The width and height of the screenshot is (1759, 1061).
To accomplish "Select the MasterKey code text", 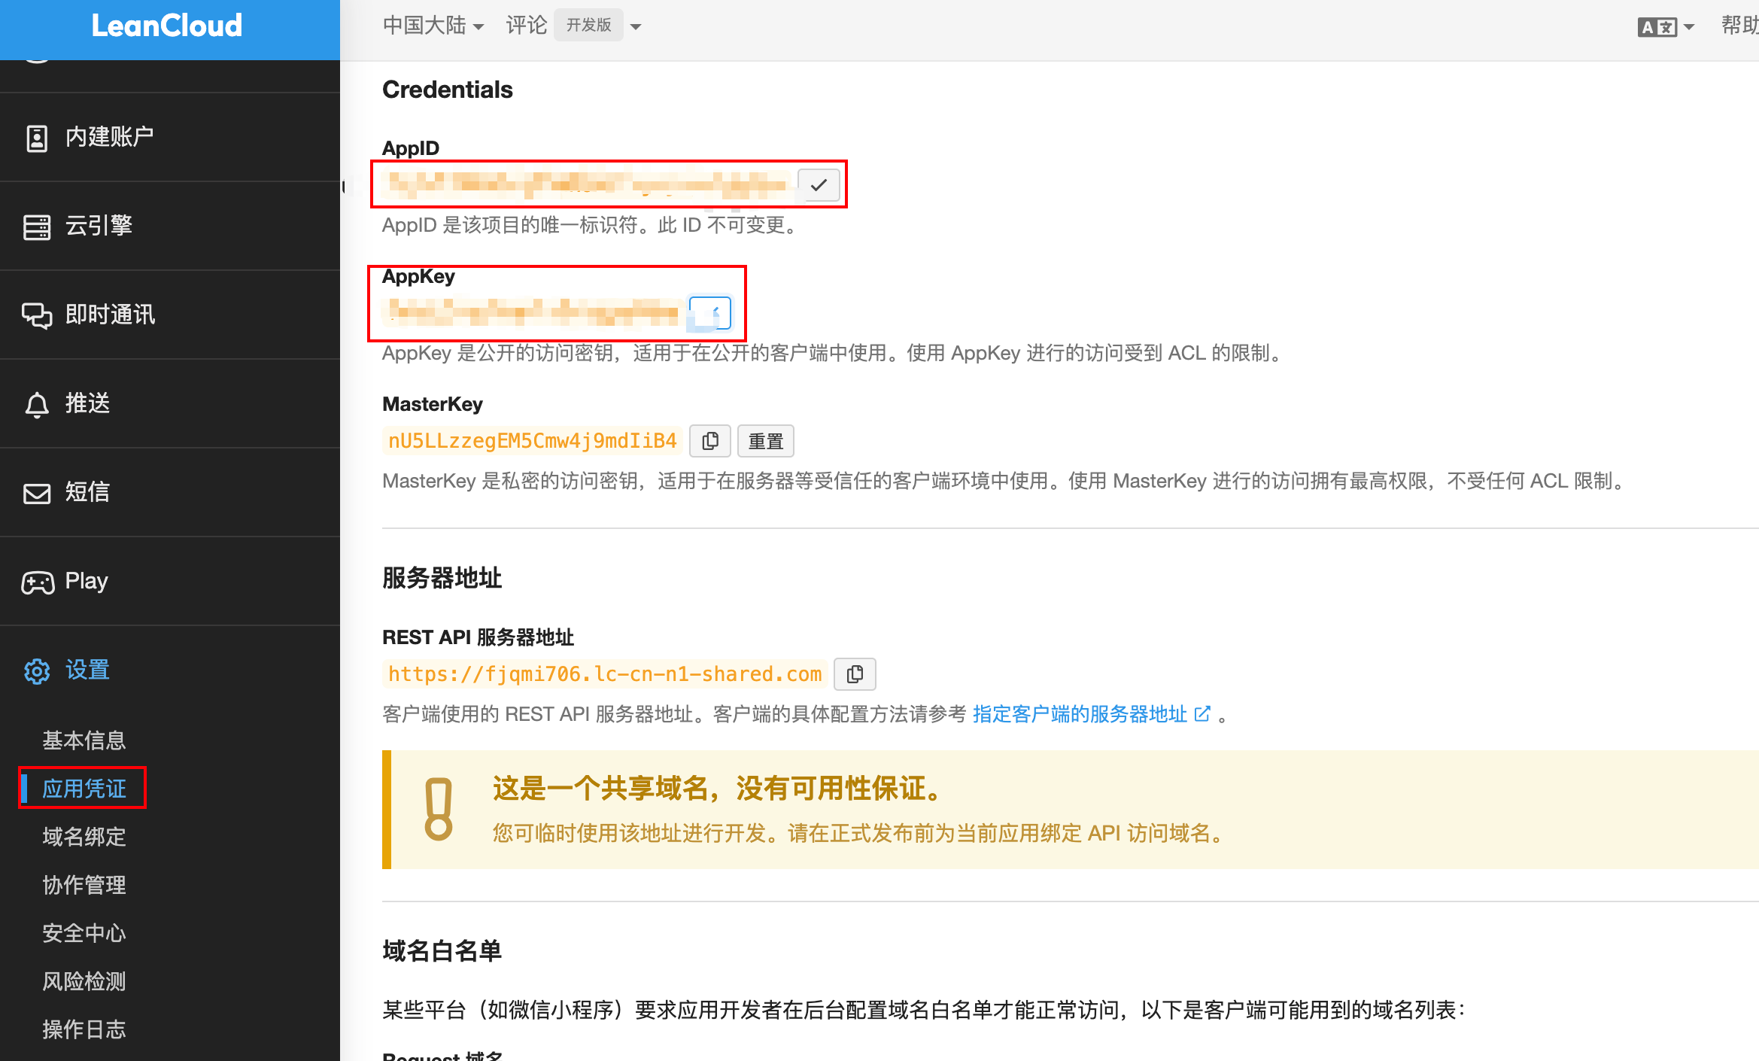I will tap(533, 441).
